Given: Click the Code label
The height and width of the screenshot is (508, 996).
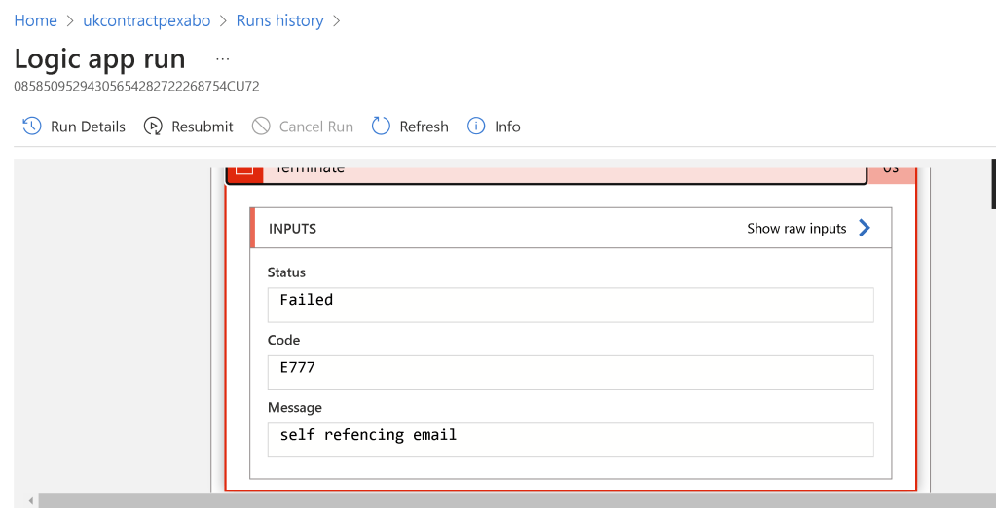Looking at the screenshot, I should tap(284, 340).
